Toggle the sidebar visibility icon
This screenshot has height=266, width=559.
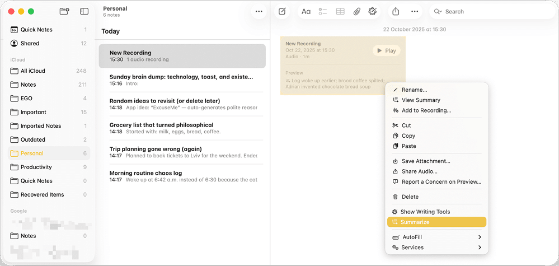click(84, 11)
